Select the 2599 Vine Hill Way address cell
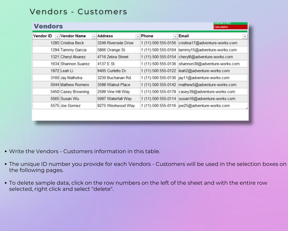This screenshot has width=288, height=231. tap(119, 92)
